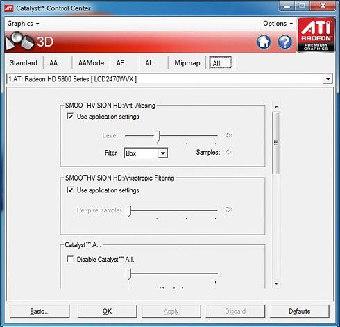This screenshot has width=340, height=327.
Task: Click the scroll down arrow in the settings pane
Action: (x=276, y=283)
